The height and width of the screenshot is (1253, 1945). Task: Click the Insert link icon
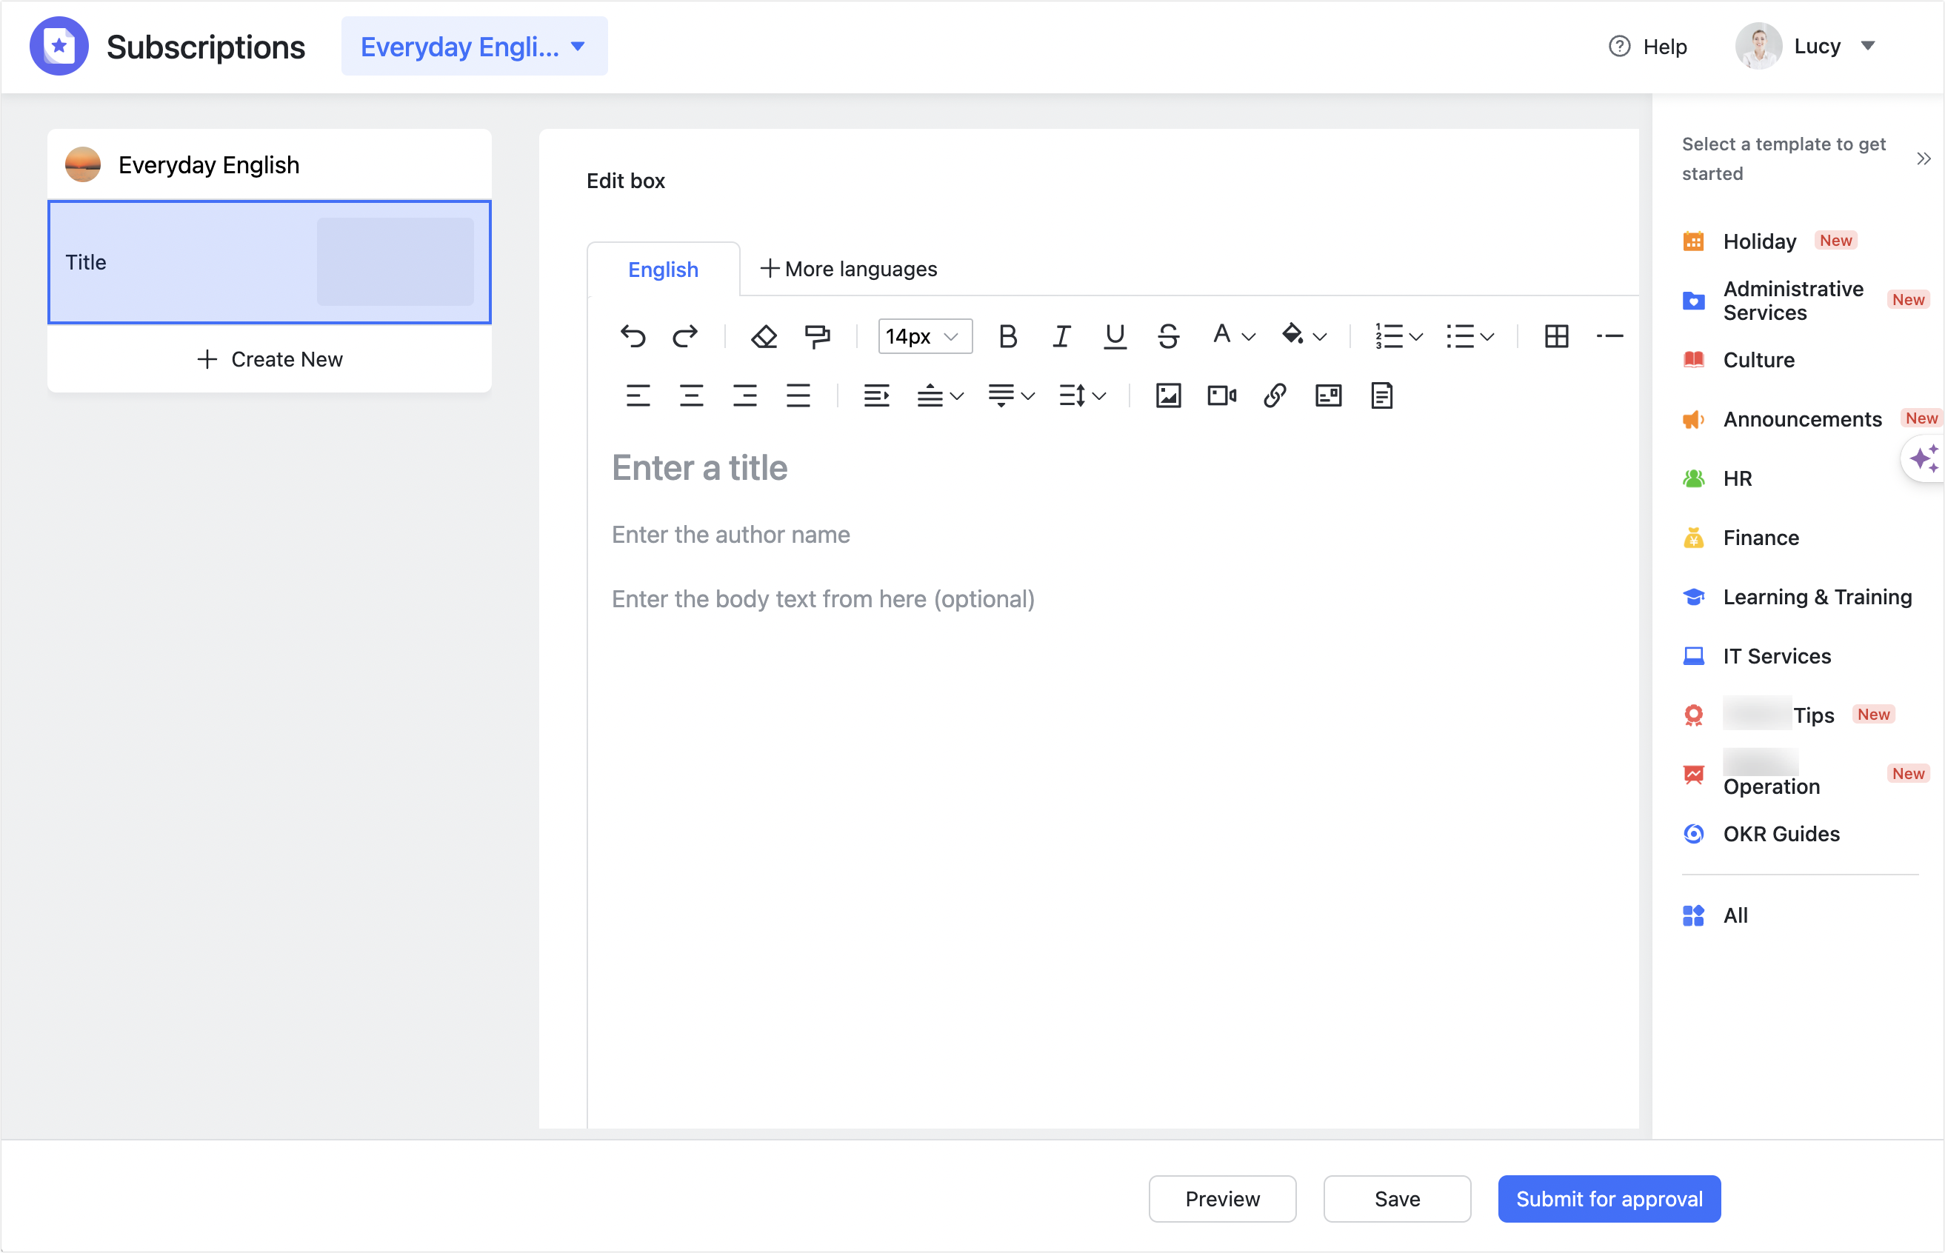click(x=1274, y=396)
